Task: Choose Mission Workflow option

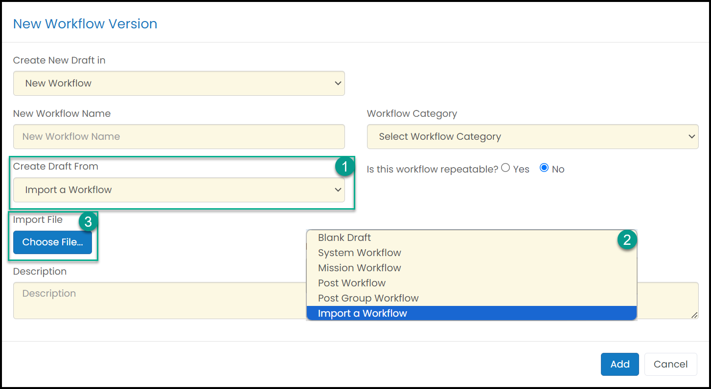Action: click(471, 268)
